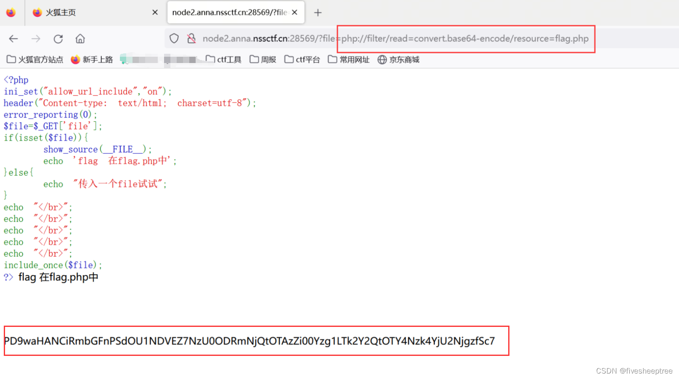Image resolution: width=679 pixels, height=379 pixels.
Task: Click the globe icon beside 京东商城 bookmark
Action: (382, 59)
